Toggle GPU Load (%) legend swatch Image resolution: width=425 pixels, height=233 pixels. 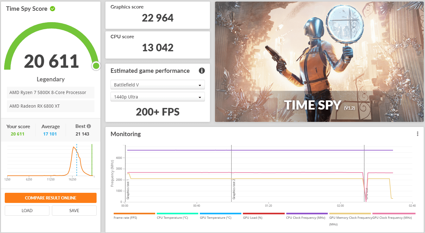pyautogui.click(x=263, y=214)
